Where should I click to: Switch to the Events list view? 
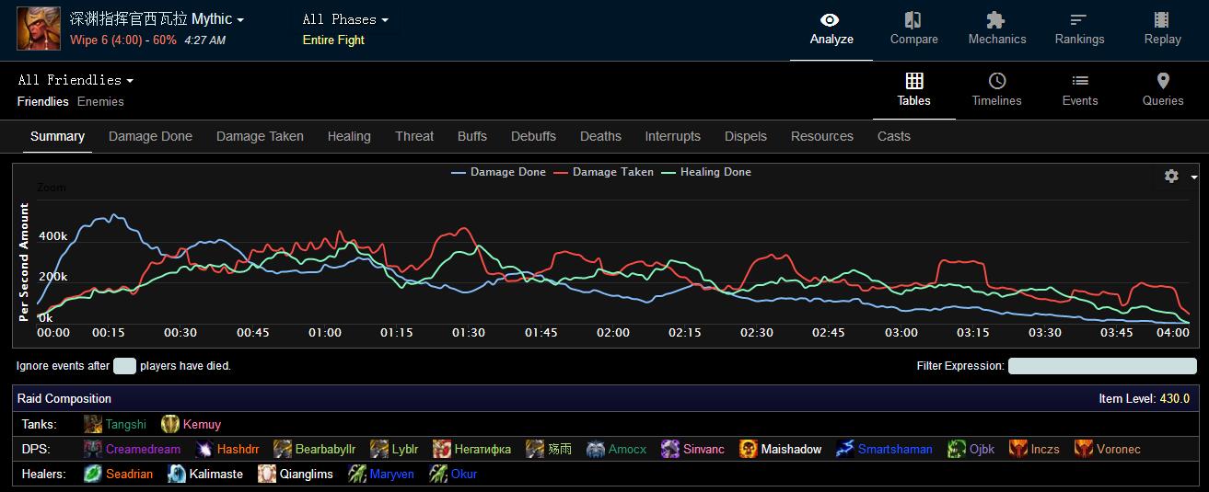1079,90
